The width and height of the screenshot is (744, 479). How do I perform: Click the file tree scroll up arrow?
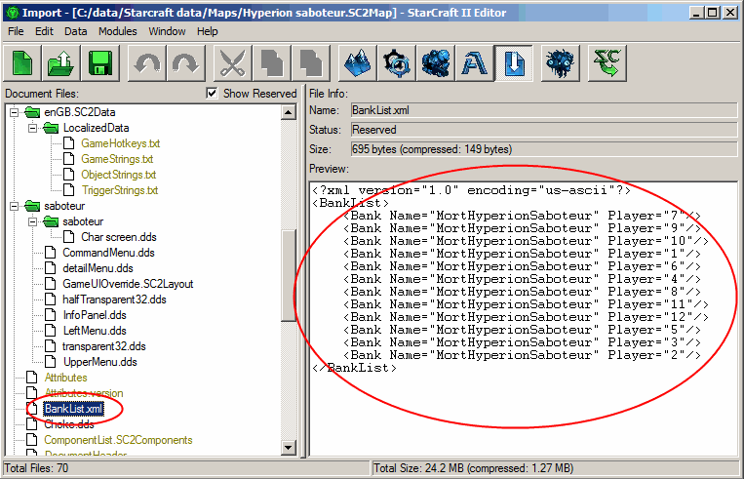[x=289, y=112]
